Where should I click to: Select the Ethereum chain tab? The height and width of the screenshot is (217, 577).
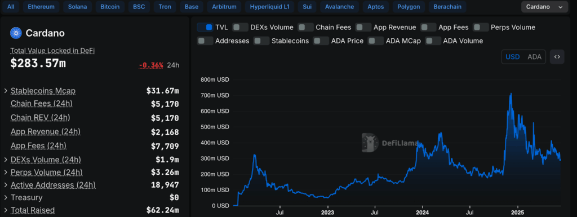(41, 7)
